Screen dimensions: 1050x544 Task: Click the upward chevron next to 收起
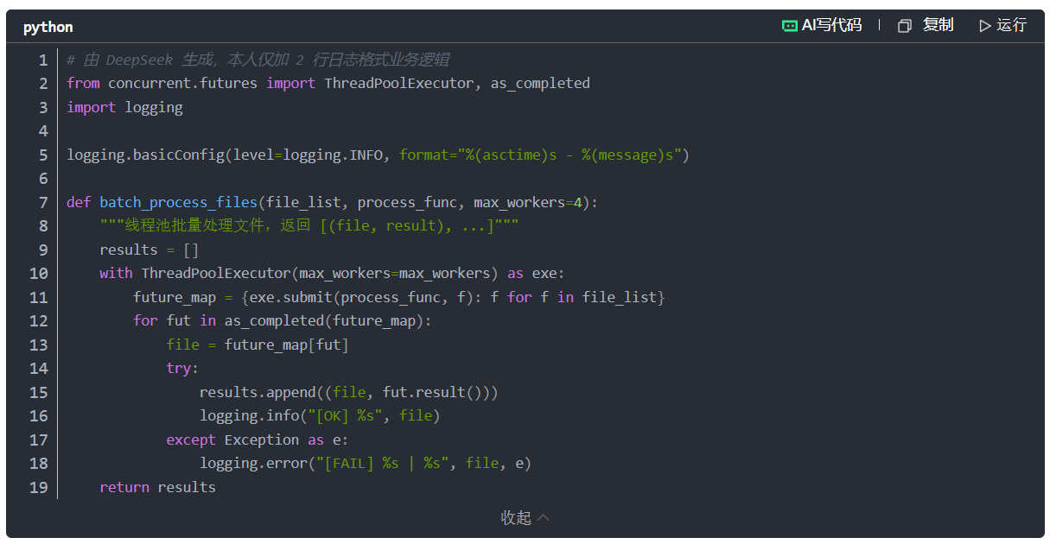click(x=544, y=518)
